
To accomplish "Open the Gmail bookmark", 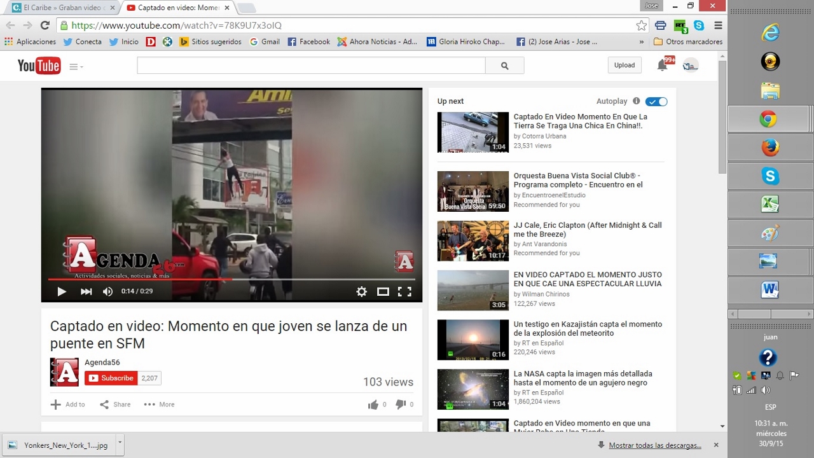I will click(x=265, y=41).
